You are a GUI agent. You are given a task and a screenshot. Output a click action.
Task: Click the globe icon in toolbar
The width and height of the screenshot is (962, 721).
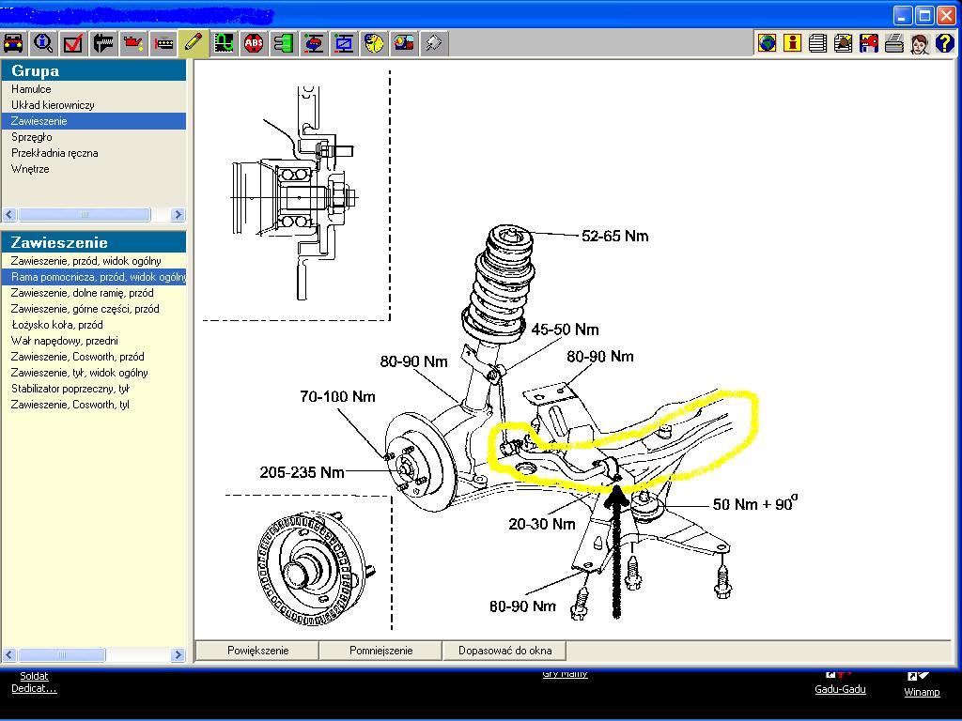768,43
